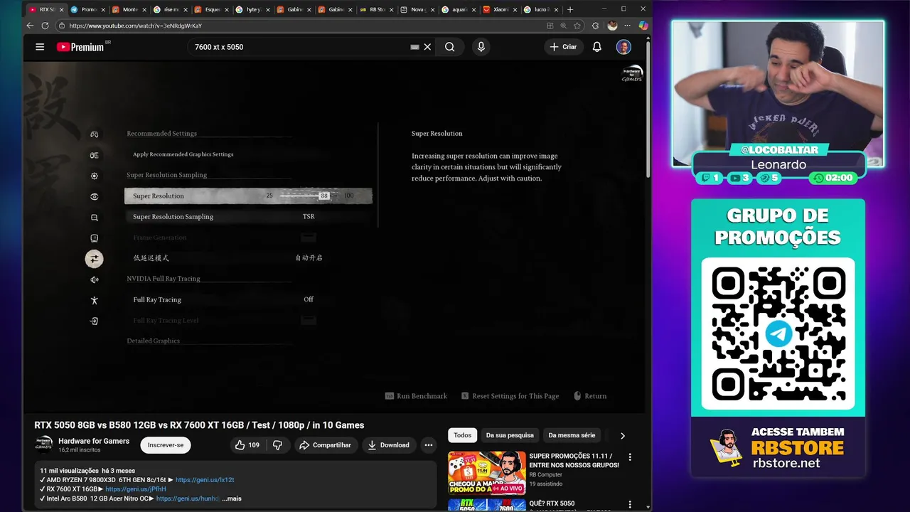Open the geni.us/jPfhH link
Viewport: 910px width, 512px height.
tap(136, 489)
